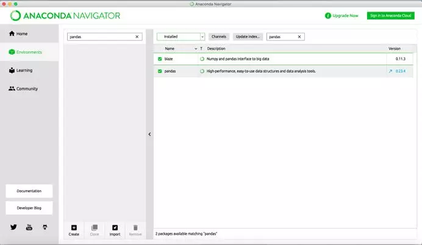Open the GitHub link icon
Screen dimensions: 422x245
pos(45,227)
